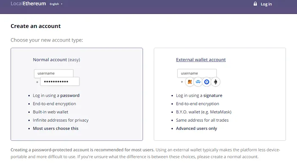
Task: Click the Log in link
Action: click(x=266, y=4)
